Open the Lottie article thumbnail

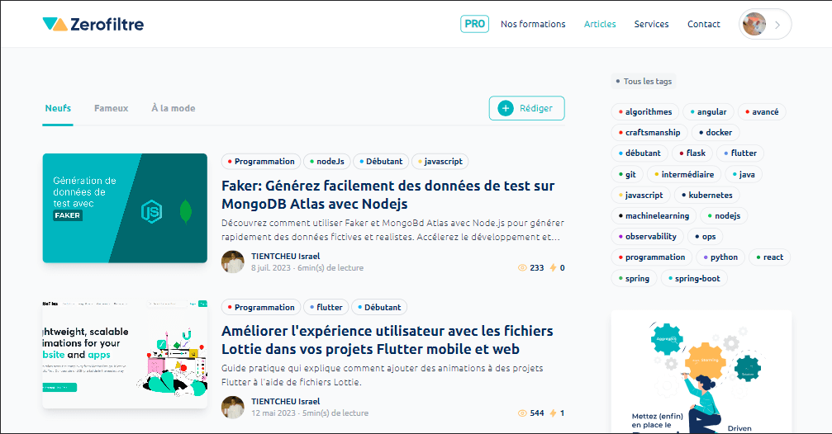click(x=125, y=353)
